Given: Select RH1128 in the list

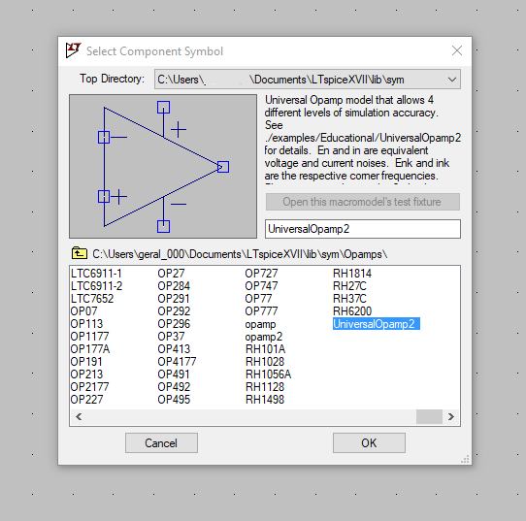Looking at the screenshot, I should (265, 387).
